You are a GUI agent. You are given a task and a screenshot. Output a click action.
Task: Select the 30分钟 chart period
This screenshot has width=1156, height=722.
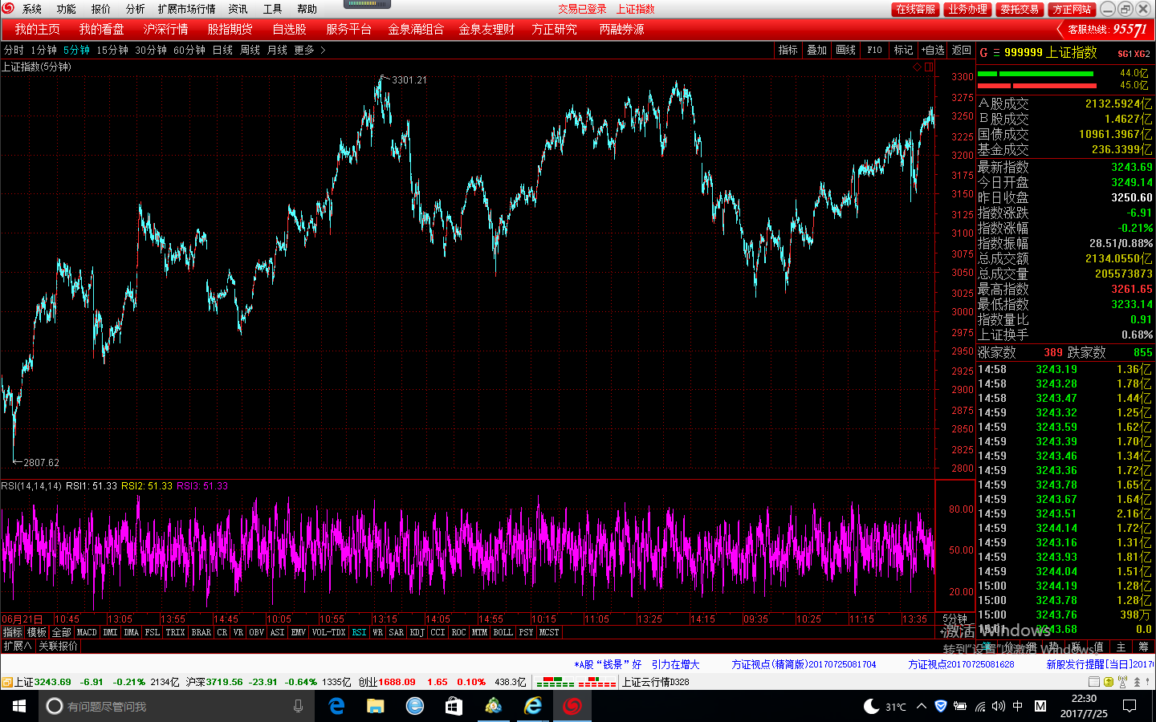tap(151, 50)
